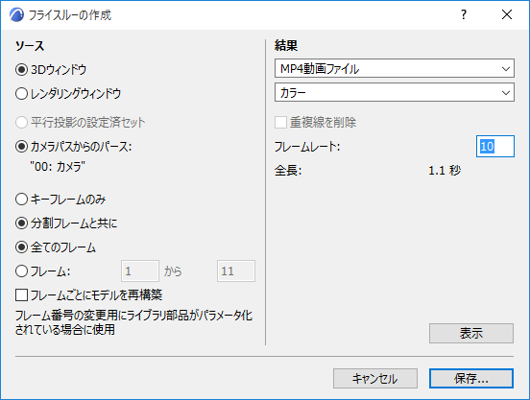Select the 3Dウィンドウ source option
Screen dimensions: 530x400
22,70
